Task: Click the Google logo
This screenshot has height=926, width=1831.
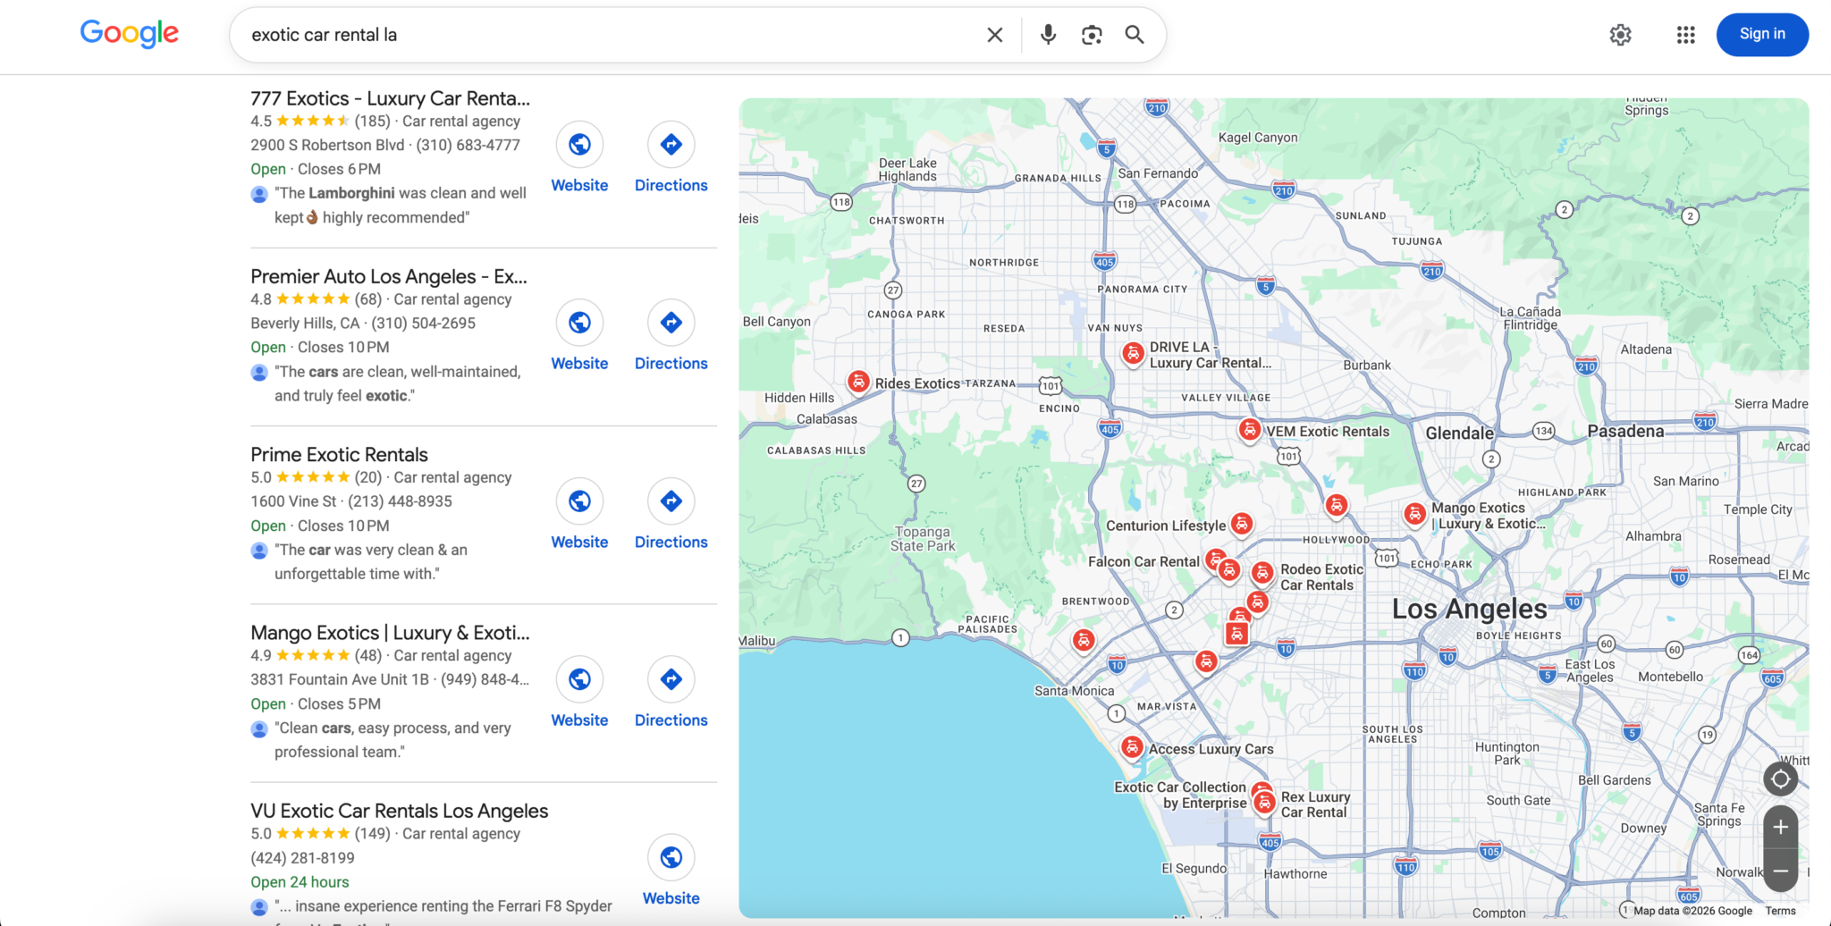Action: tap(130, 34)
